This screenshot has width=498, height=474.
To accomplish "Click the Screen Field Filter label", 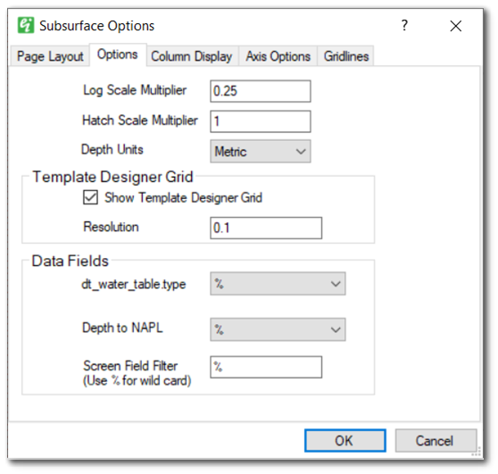I will 137,373.
